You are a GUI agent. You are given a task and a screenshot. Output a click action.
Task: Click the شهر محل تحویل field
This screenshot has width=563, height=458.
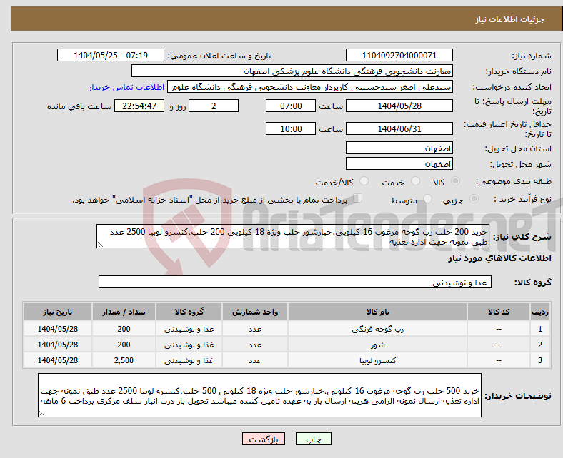coord(399,163)
